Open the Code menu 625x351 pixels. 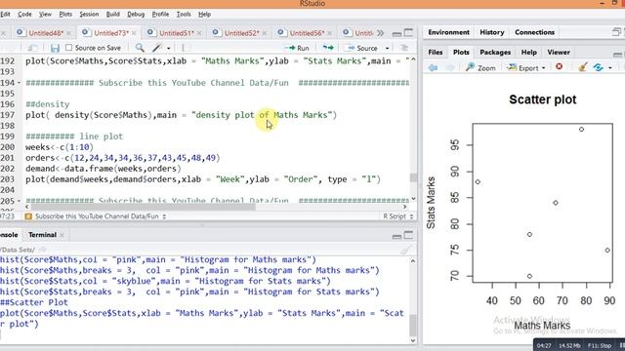pyautogui.click(x=24, y=14)
